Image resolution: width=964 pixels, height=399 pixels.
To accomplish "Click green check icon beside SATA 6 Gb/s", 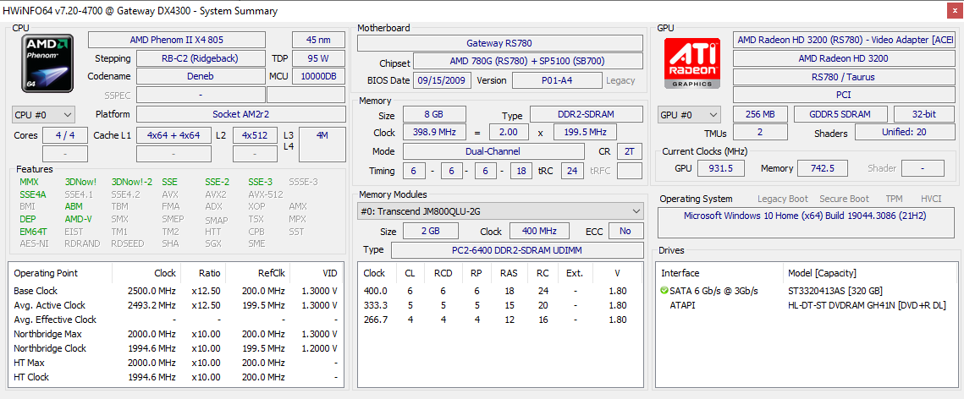I will 664,290.
